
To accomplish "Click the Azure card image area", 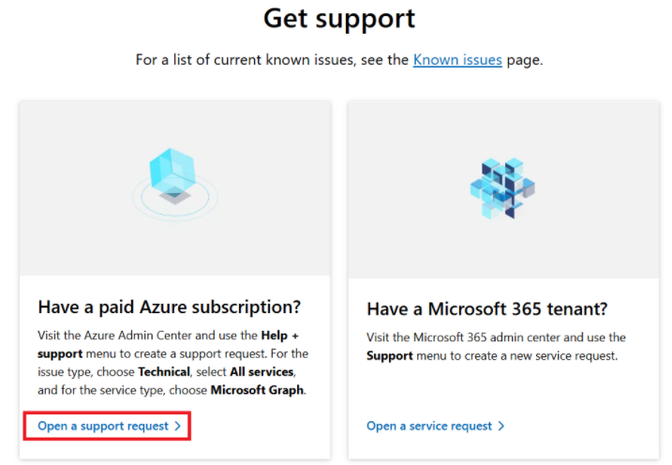I will click(175, 188).
